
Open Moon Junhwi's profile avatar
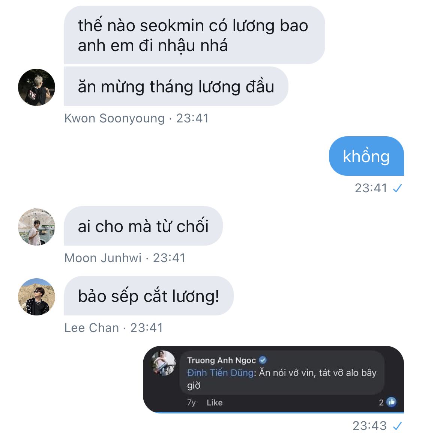point(37,227)
